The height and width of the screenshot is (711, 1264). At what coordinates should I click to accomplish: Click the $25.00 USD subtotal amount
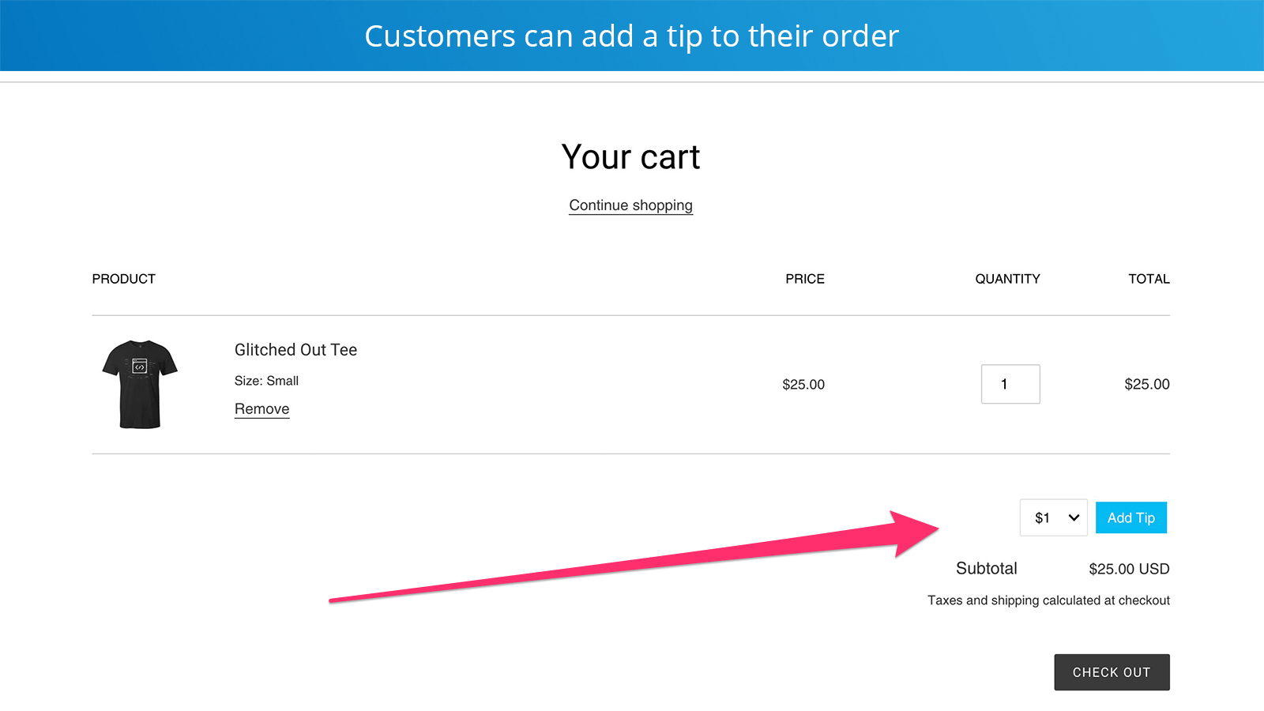click(1129, 568)
